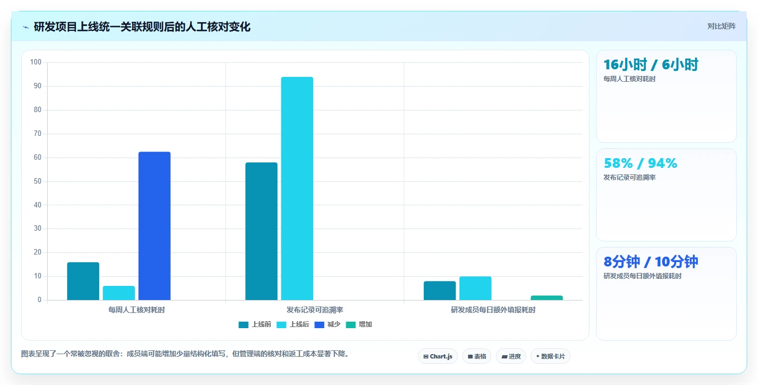Click the 研发成员每日额外填报耗时 x-axis label
The height and width of the screenshot is (385, 758).
493,310
